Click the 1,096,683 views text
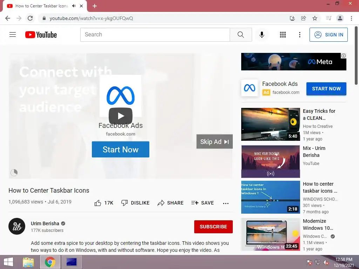Screen dimensions: 359x269 pos(26,202)
